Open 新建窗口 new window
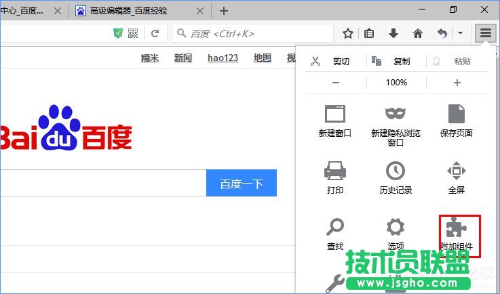 point(335,121)
